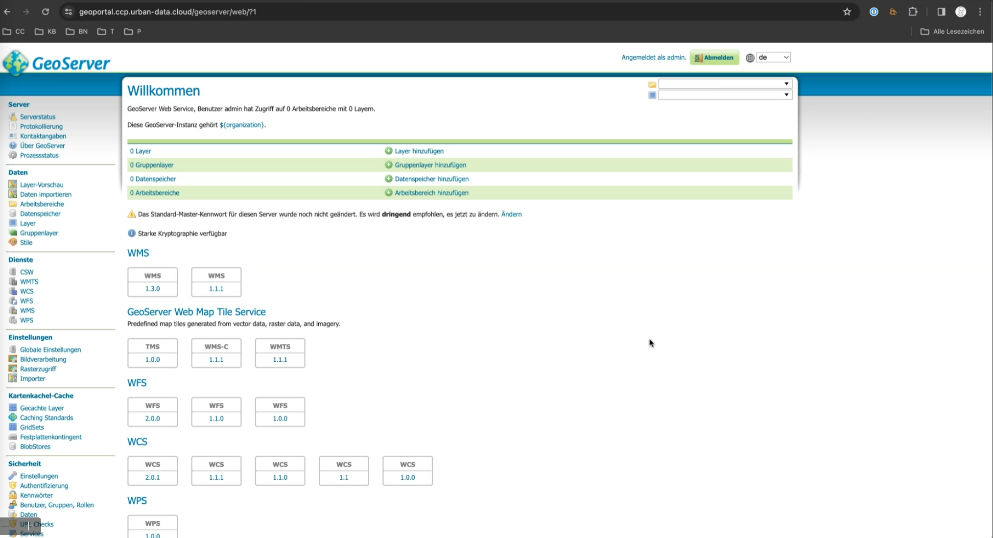Open Layer list in the Daten menu
The height and width of the screenshot is (538, 993).
(28, 223)
